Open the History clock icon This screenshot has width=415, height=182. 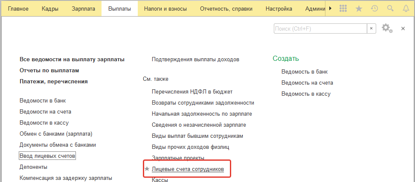click(x=374, y=9)
